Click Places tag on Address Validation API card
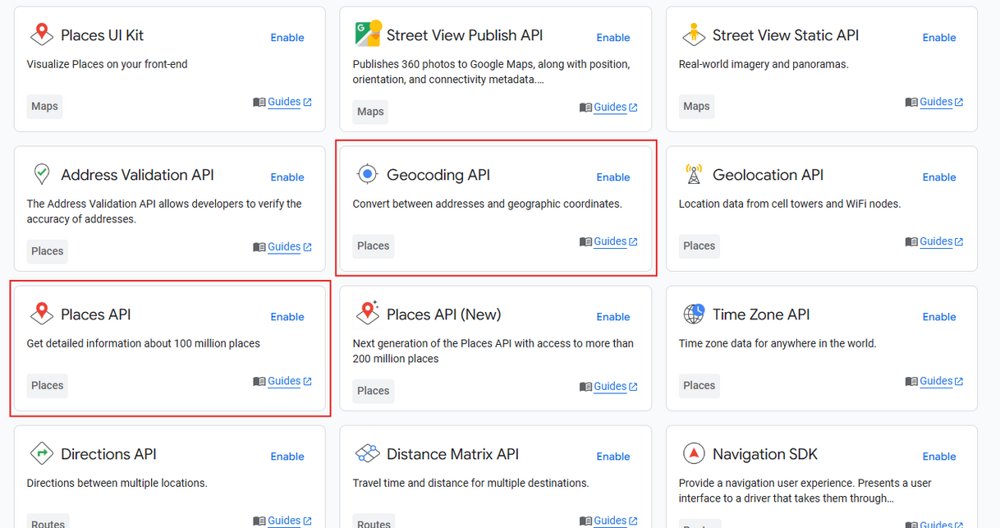Image resolution: width=1000 pixels, height=528 pixels. [x=47, y=251]
